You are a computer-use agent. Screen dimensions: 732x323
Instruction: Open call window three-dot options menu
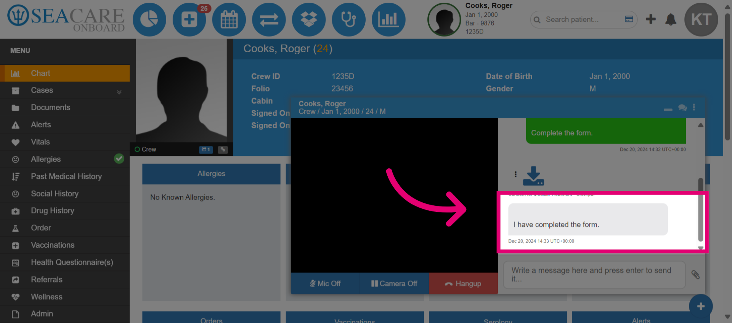[x=694, y=107]
